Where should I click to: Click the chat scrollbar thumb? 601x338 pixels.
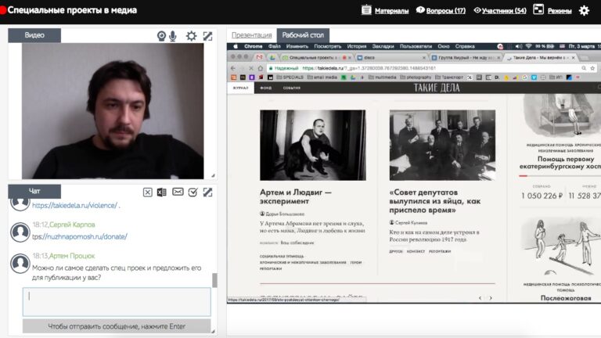[x=214, y=280]
